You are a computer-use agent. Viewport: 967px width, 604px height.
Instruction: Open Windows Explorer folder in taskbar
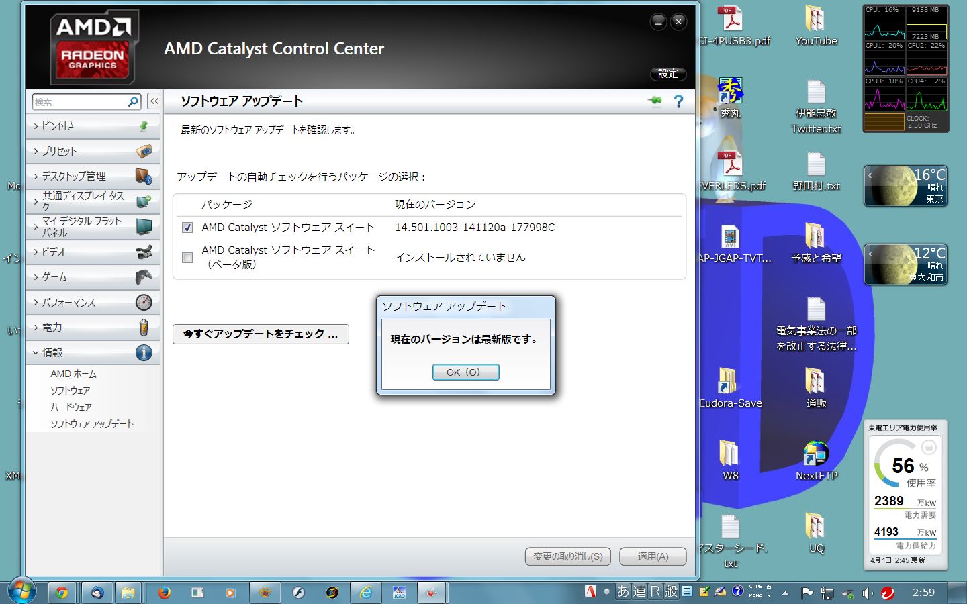(x=128, y=593)
